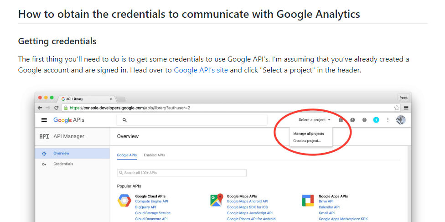445x222 pixels.
Task: Choose Create a project from the menu
Action: point(307,141)
